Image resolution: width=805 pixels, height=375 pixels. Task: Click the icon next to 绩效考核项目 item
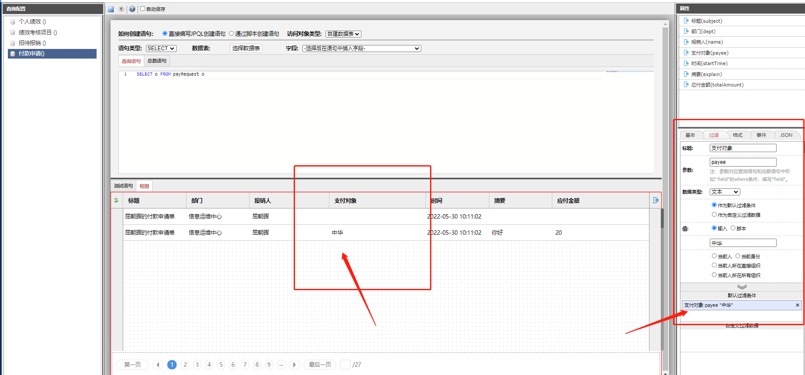click(x=13, y=32)
